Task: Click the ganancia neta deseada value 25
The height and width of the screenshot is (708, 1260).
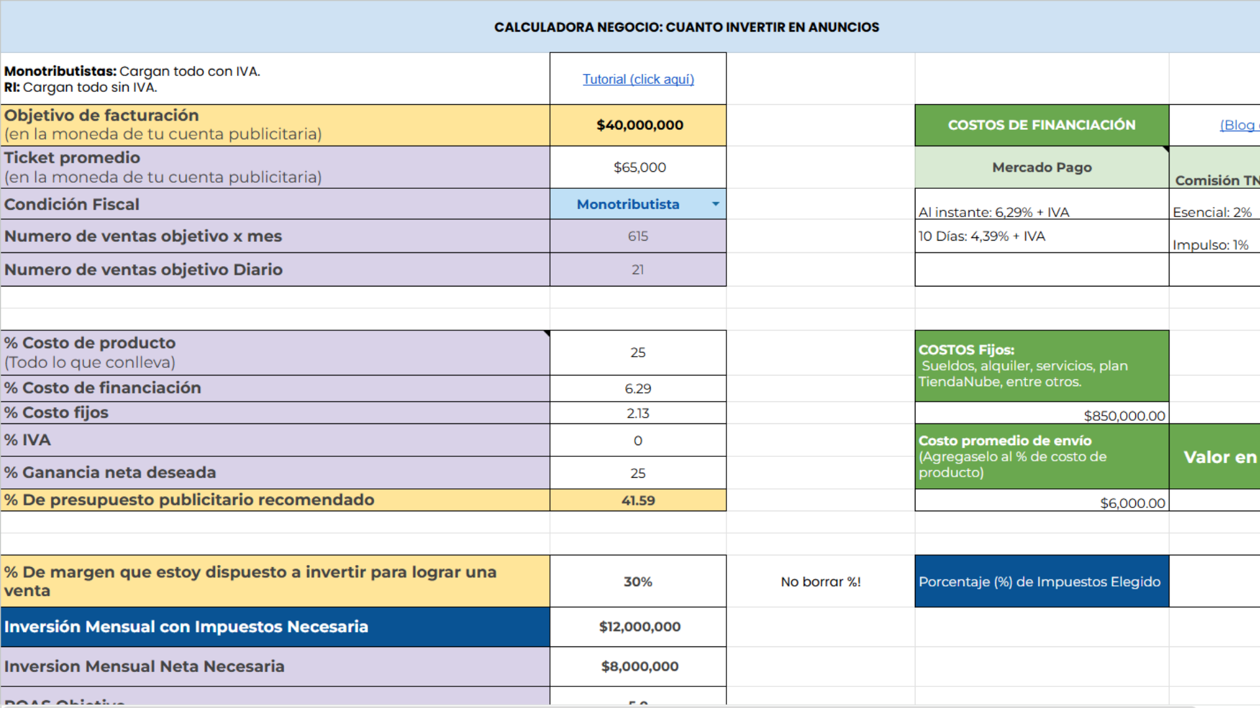Action: click(x=637, y=473)
